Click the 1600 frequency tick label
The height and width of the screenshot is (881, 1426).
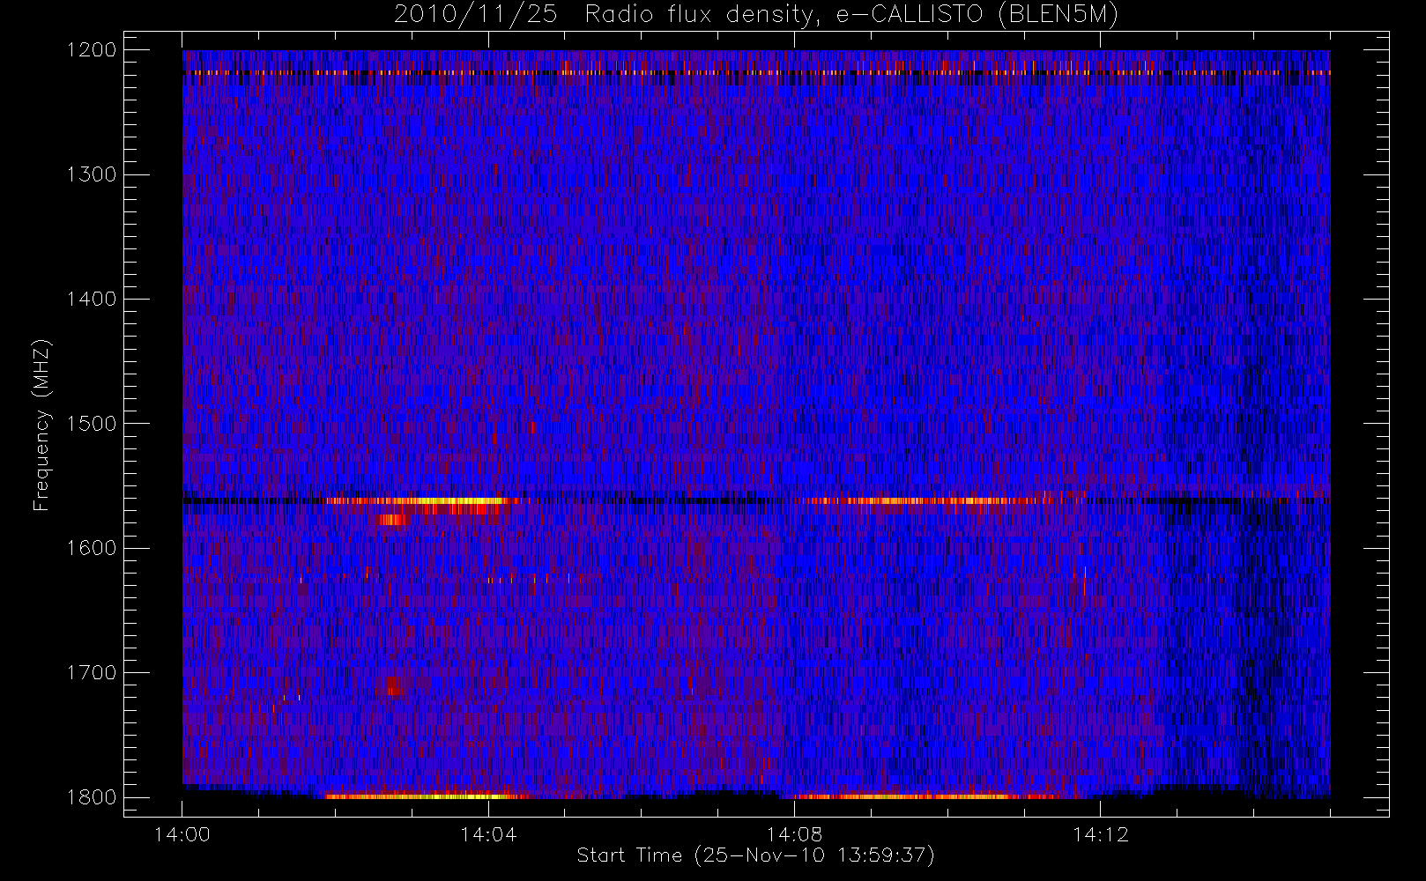92,548
